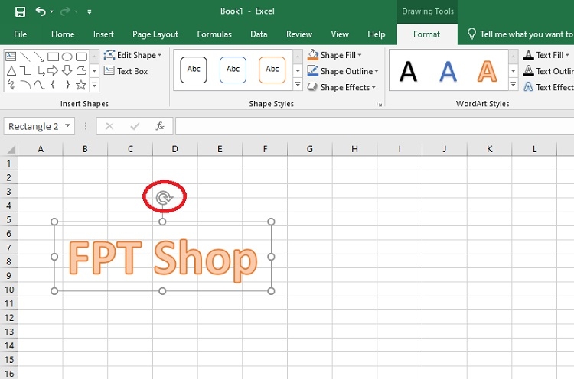Screen dimensions: 574x379
Task: Open the Shape Fill dropdown
Action: pyautogui.click(x=334, y=55)
